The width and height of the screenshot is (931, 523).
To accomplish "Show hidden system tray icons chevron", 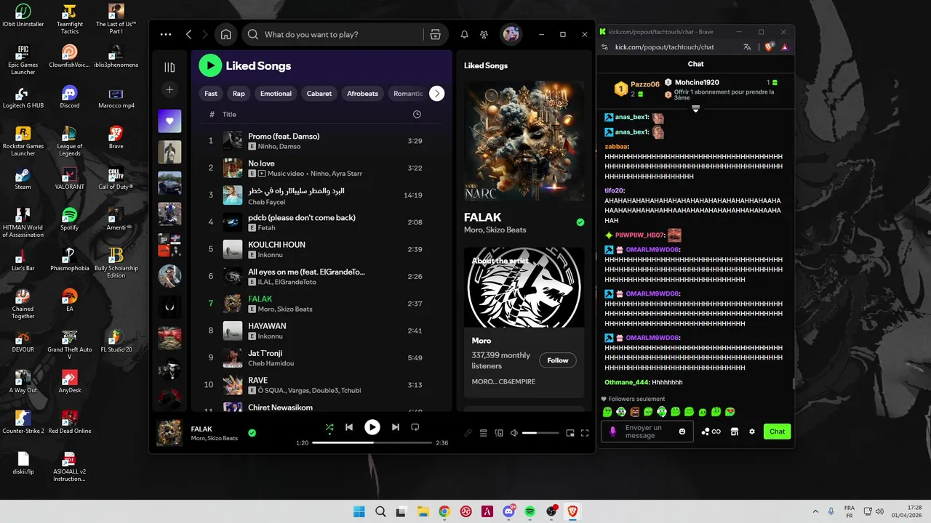I will (815, 511).
